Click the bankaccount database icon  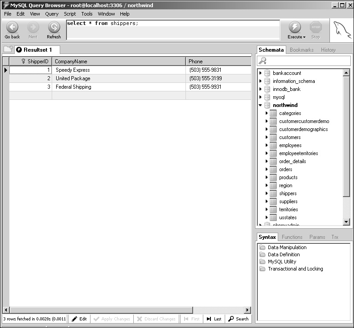[267, 73]
